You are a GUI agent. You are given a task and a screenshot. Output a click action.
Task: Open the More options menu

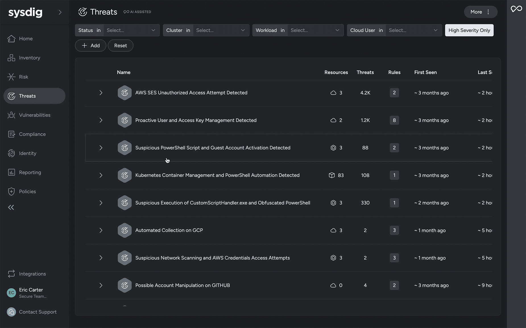pos(481,12)
